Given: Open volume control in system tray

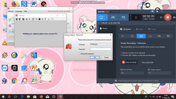Looking at the screenshot, I should 154,97.
